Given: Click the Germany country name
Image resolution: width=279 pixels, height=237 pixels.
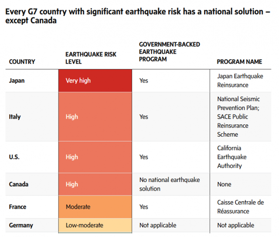Looking at the screenshot, I should 21,225.
